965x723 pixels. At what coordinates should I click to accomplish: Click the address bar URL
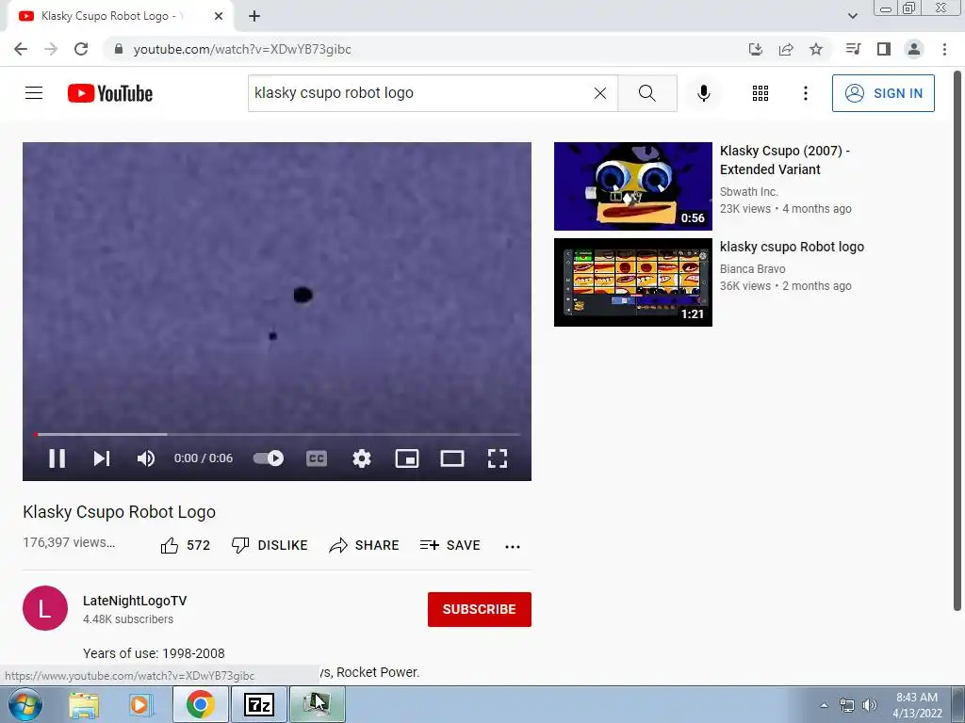(x=242, y=49)
